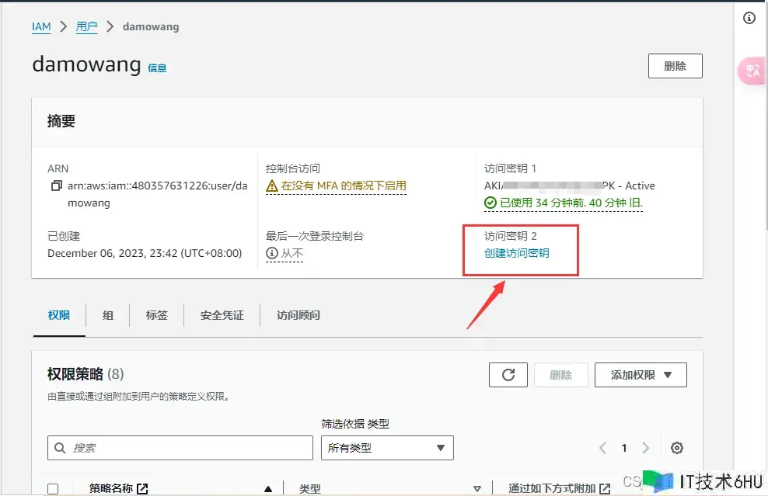The height and width of the screenshot is (496, 768).
Task: Click the green check icon for access key 1
Action: coord(490,203)
